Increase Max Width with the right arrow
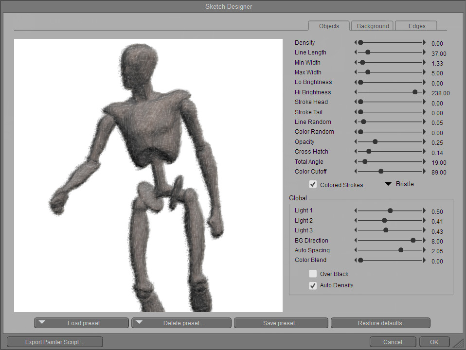466x350 pixels. click(424, 72)
